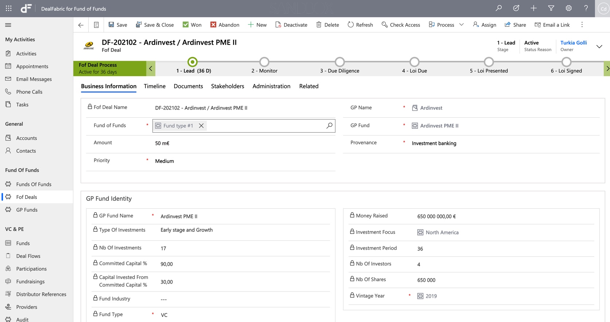The image size is (610, 322).
Task: Click the plus quick-create icon in the top bar
Action: 533,8
